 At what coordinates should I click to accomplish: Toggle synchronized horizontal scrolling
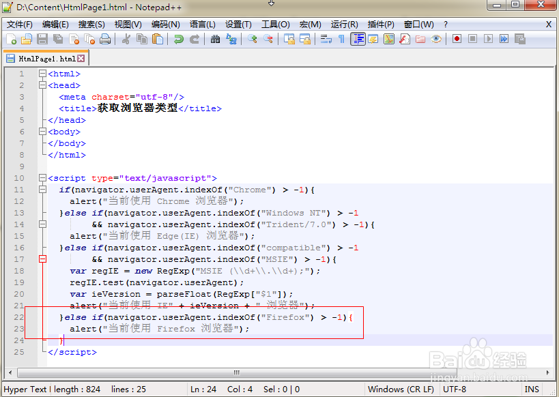[305, 39]
